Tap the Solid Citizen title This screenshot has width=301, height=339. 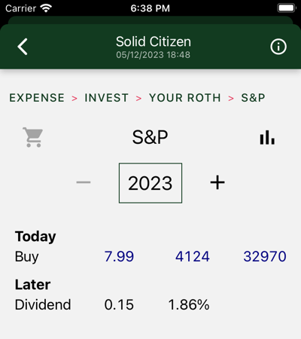coord(154,41)
